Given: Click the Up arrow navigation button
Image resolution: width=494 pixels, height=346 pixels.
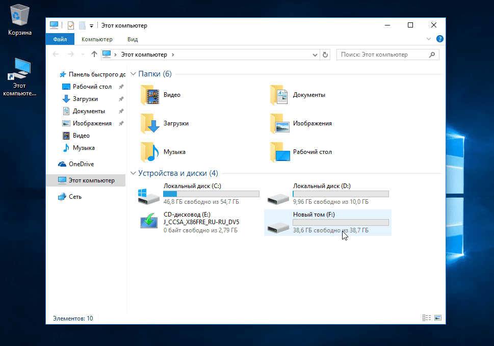Looking at the screenshot, I should pos(94,55).
